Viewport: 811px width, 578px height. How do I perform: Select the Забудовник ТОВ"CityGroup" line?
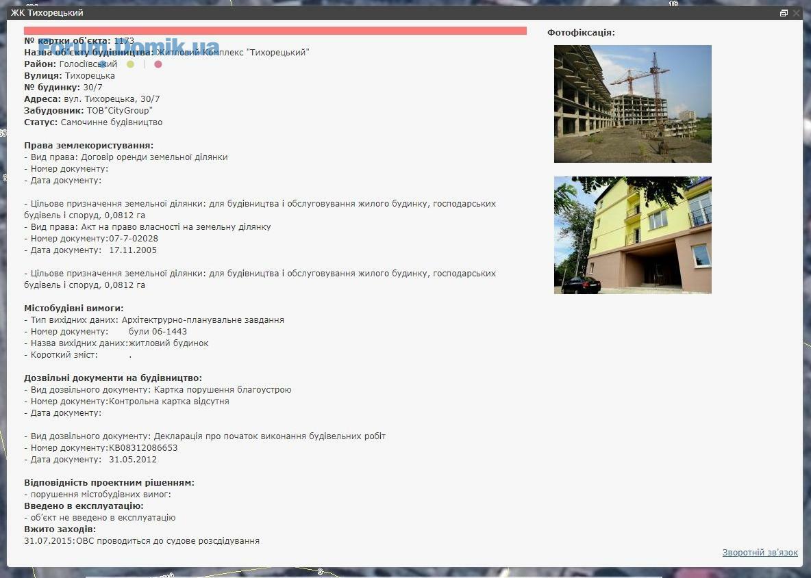click(88, 111)
